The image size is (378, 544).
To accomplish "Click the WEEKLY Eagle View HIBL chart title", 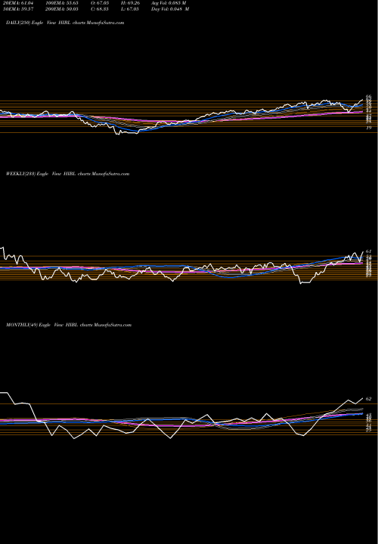I will [68, 174].
